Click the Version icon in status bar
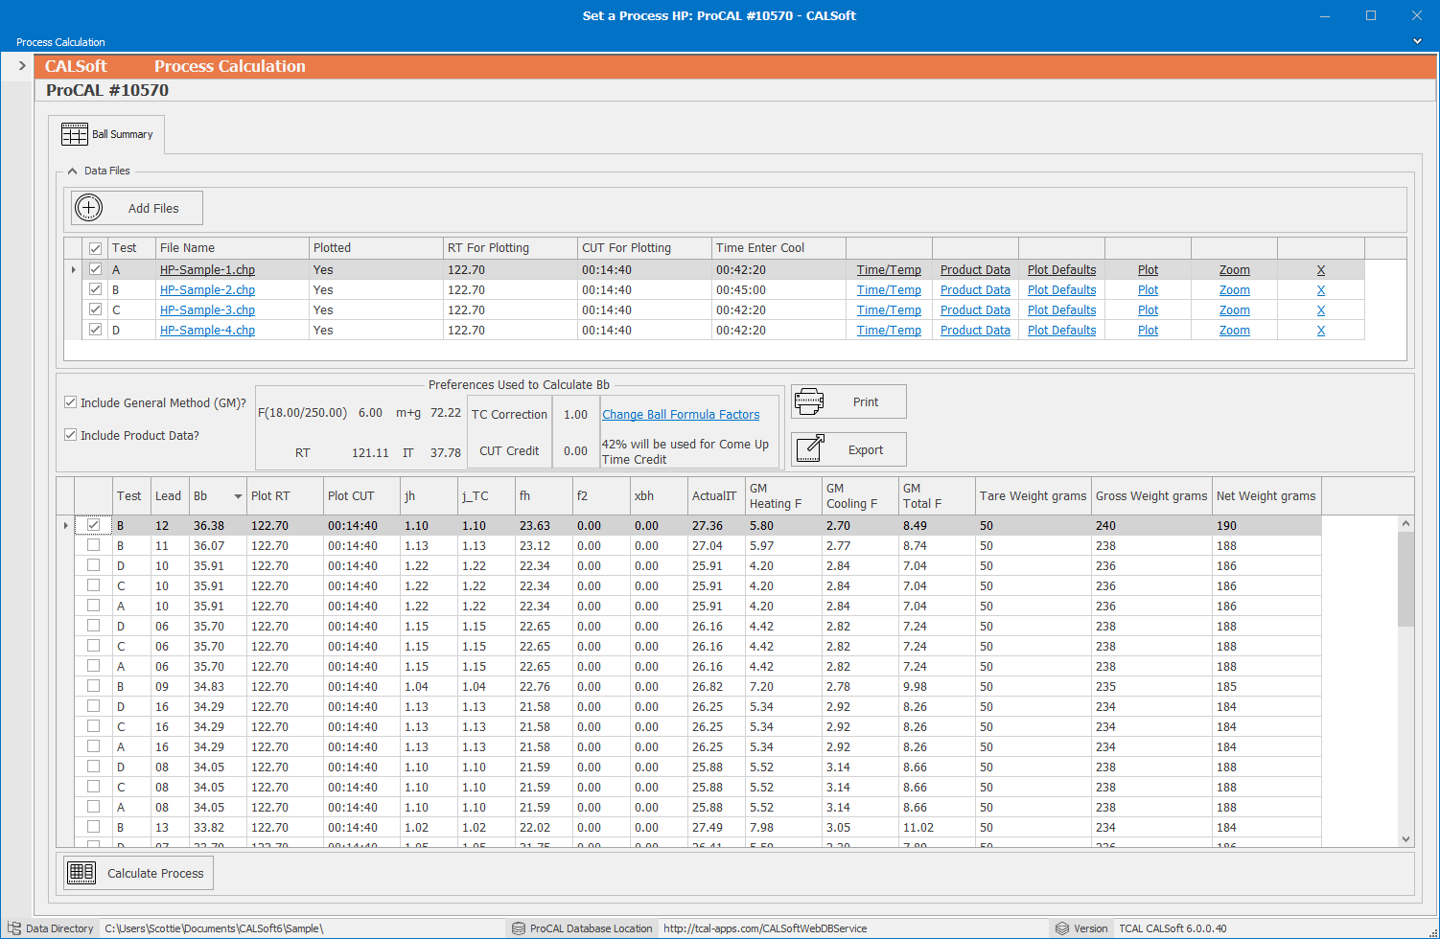The height and width of the screenshot is (939, 1440). coord(1062,928)
